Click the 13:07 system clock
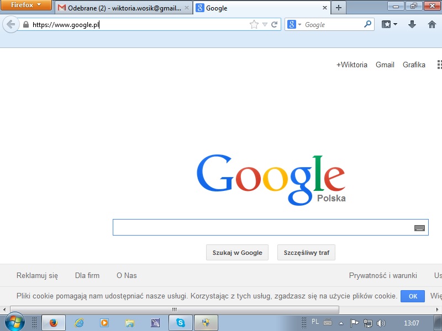The image size is (442, 331). [x=411, y=323]
